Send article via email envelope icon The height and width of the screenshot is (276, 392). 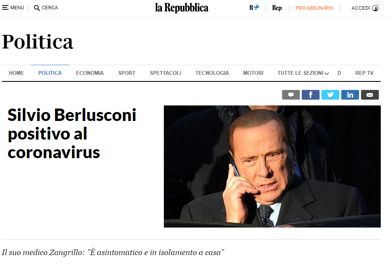tap(370, 95)
